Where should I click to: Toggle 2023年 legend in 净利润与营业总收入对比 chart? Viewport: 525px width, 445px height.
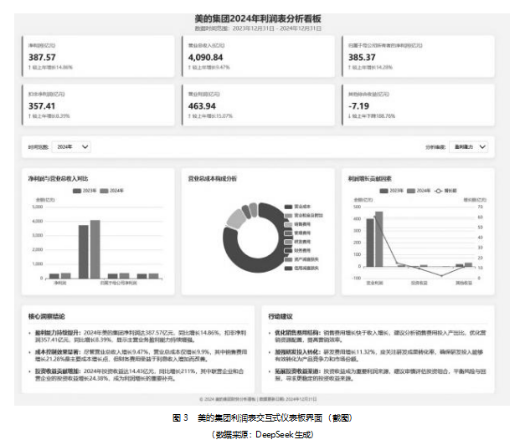coord(80,191)
